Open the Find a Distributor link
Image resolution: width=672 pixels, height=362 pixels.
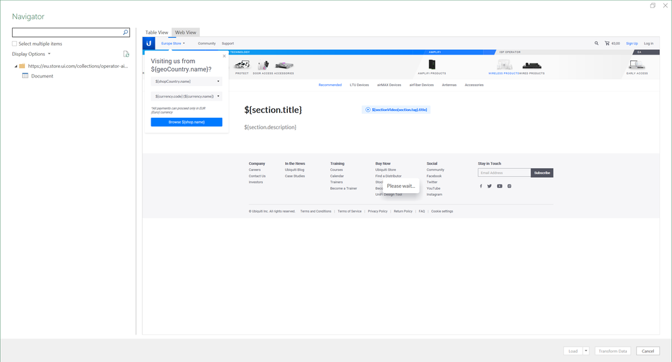(x=388, y=176)
